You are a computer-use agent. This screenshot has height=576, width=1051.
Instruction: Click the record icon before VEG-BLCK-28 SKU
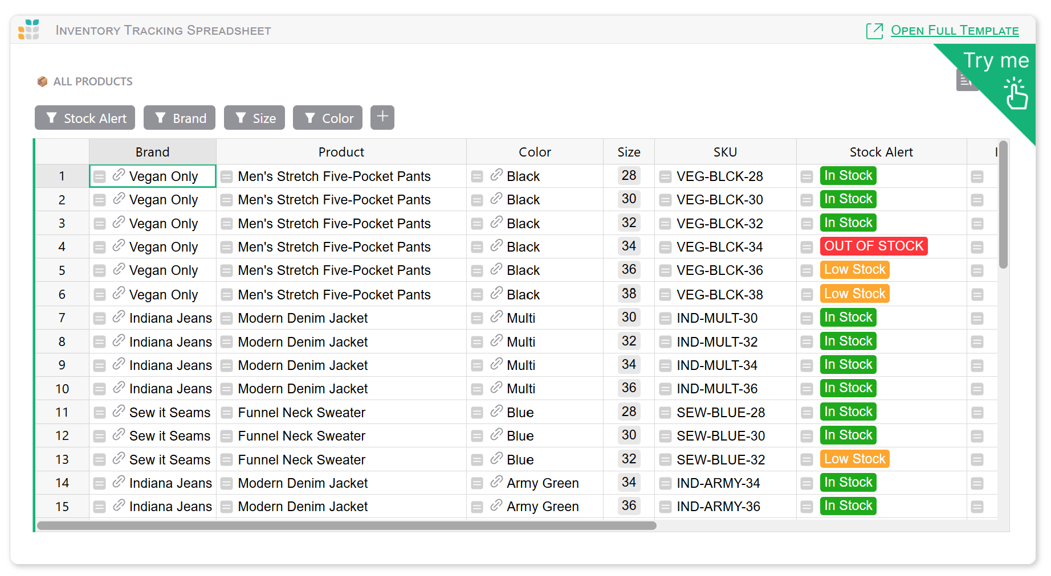tap(665, 177)
